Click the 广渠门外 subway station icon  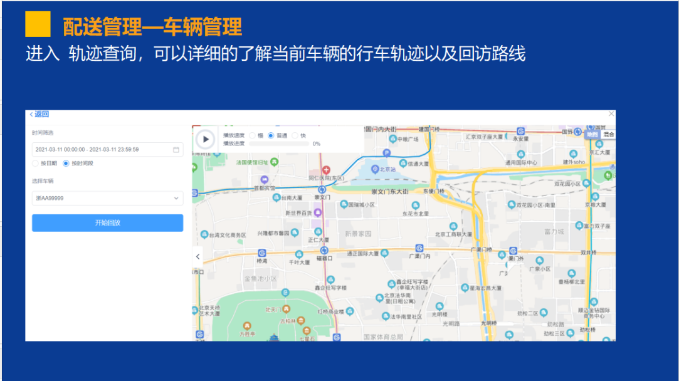point(513,251)
